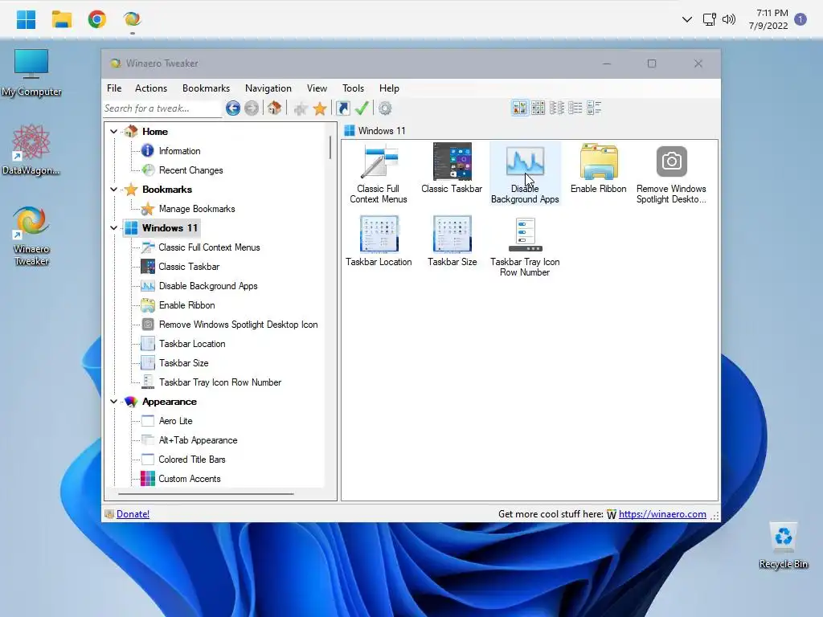Collapse the Appearance tree node
The width and height of the screenshot is (823, 617).
tap(114, 402)
